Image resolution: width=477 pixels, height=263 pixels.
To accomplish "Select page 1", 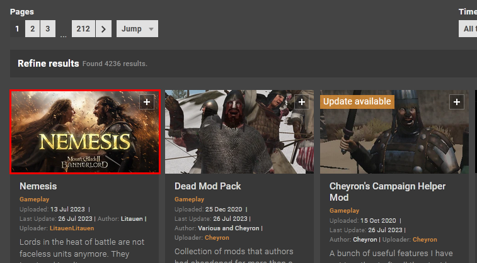I will pos(18,29).
